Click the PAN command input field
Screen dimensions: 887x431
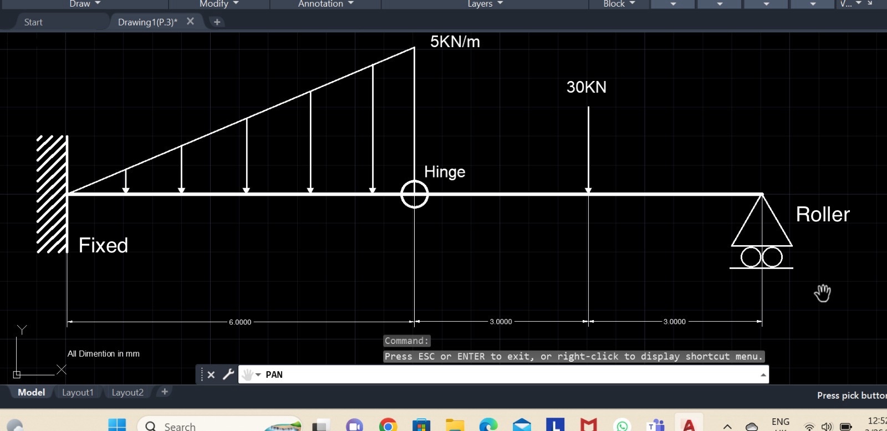click(x=503, y=374)
